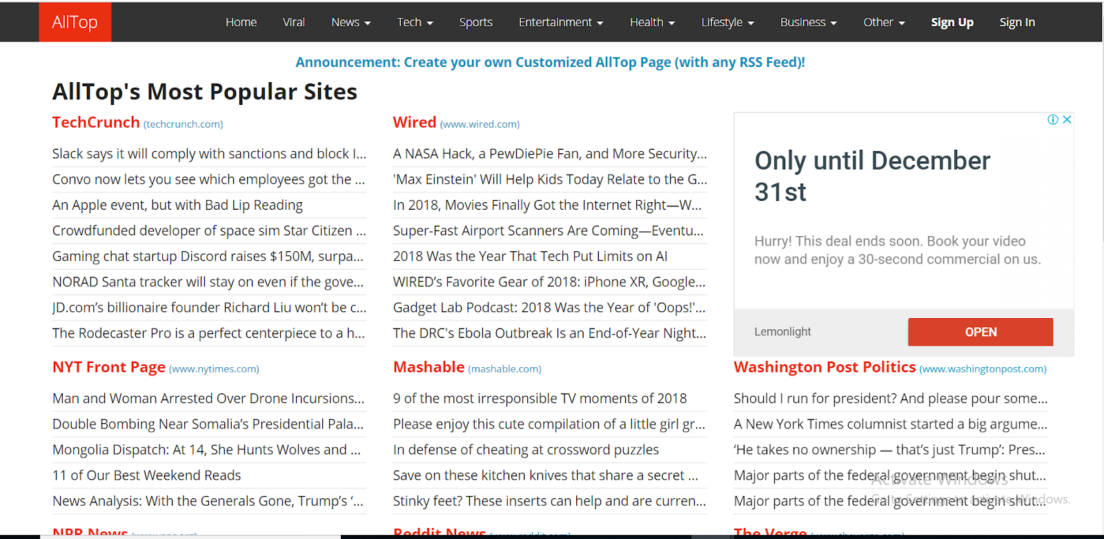The width and height of the screenshot is (1104, 539).
Task: Open 'WIRED's Favorite Gear of 2018' story
Action: pyautogui.click(x=549, y=282)
